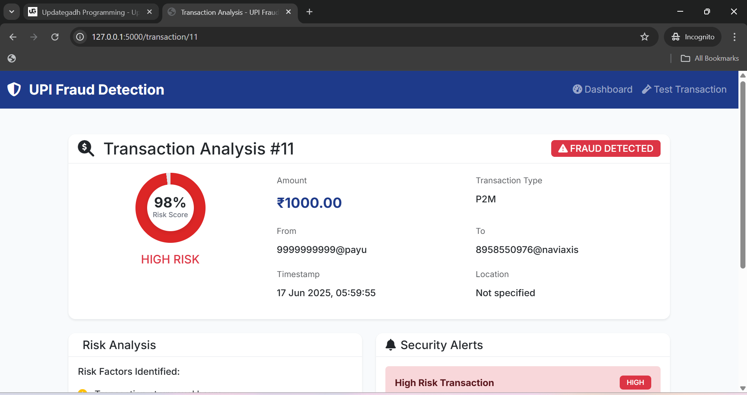
Task: Click the page vertical scrollbar thumb
Action: click(x=743, y=175)
